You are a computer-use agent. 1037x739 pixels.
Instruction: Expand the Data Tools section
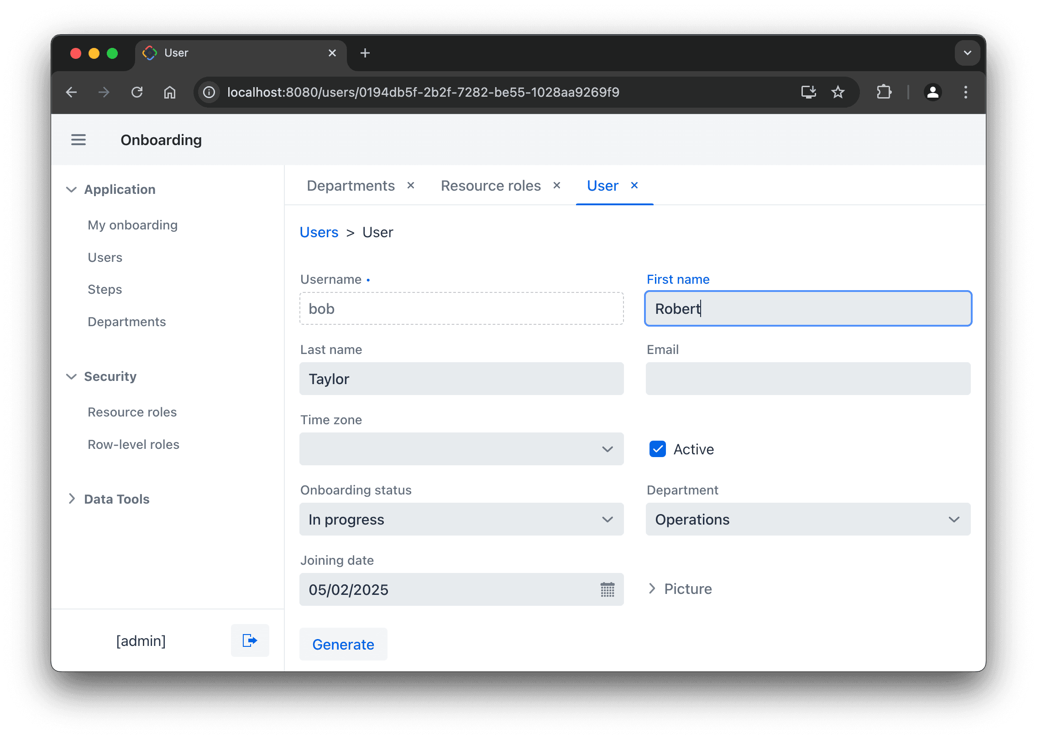72,499
